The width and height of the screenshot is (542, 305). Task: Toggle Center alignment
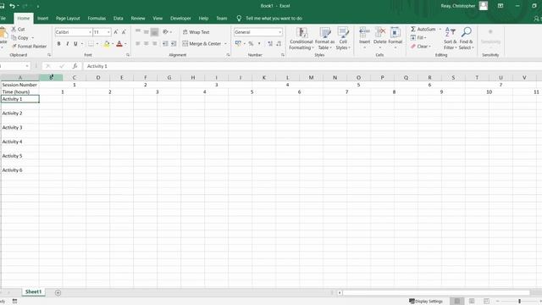coord(147,43)
